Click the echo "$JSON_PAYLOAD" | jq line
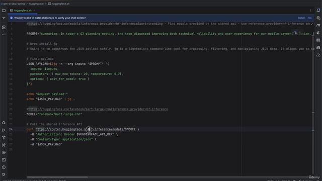 coord(51,99)
